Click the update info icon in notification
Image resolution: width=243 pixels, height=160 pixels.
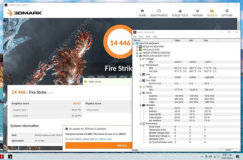click(67, 129)
